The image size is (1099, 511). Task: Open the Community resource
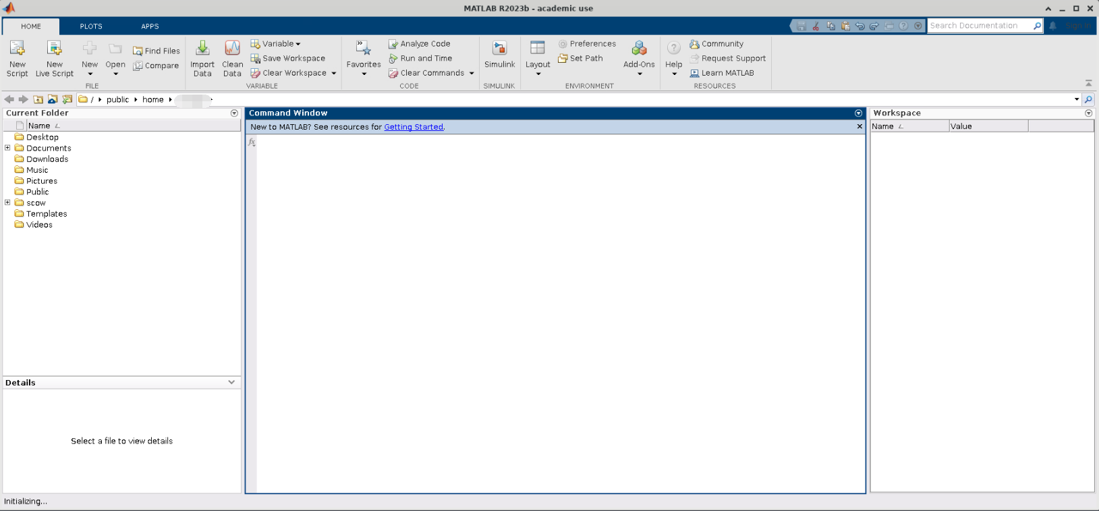(x=716, y=44)
